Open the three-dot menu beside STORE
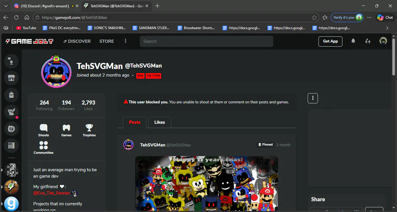The image size is (397, 212). click(125, 41)
